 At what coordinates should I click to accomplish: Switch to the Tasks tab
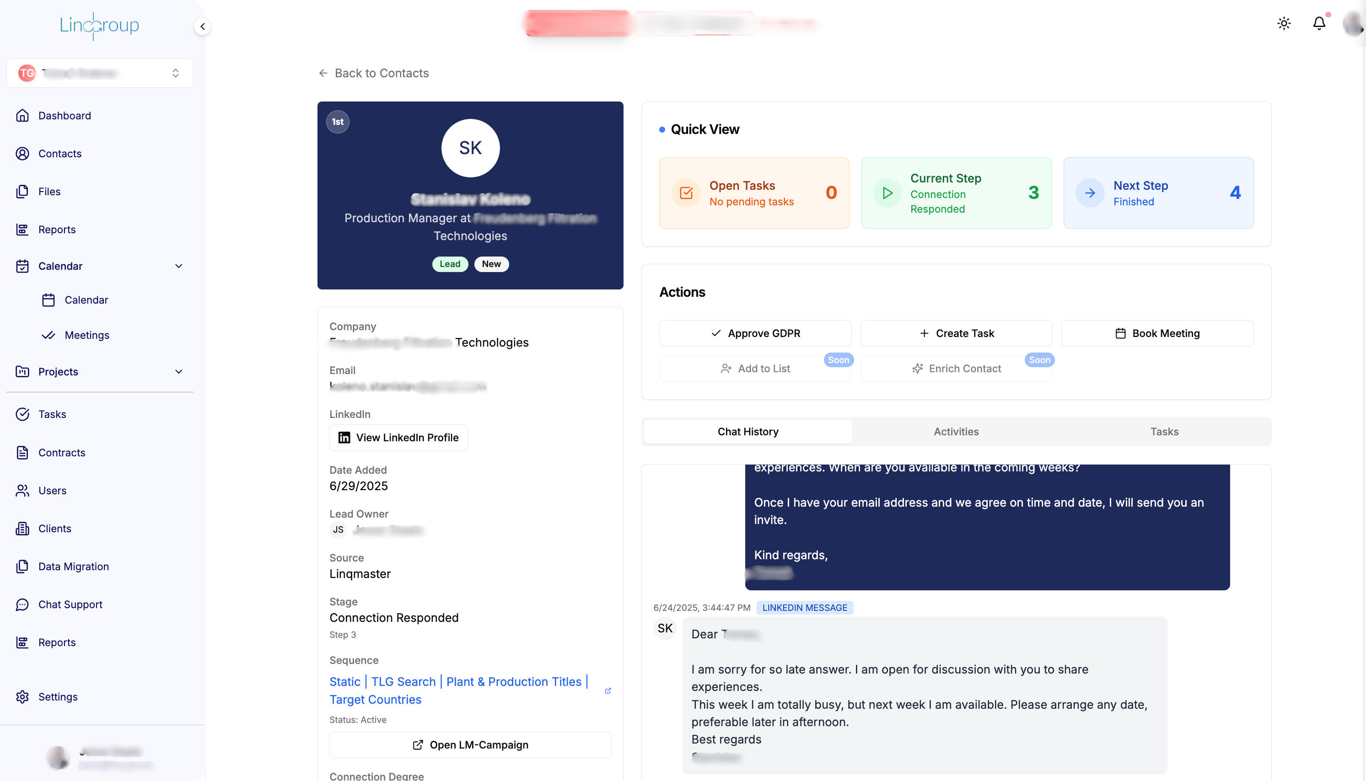(1164, 431)
